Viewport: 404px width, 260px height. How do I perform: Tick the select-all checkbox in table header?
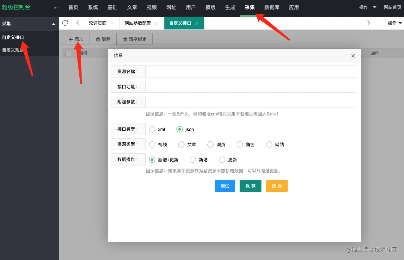[68, 53]
